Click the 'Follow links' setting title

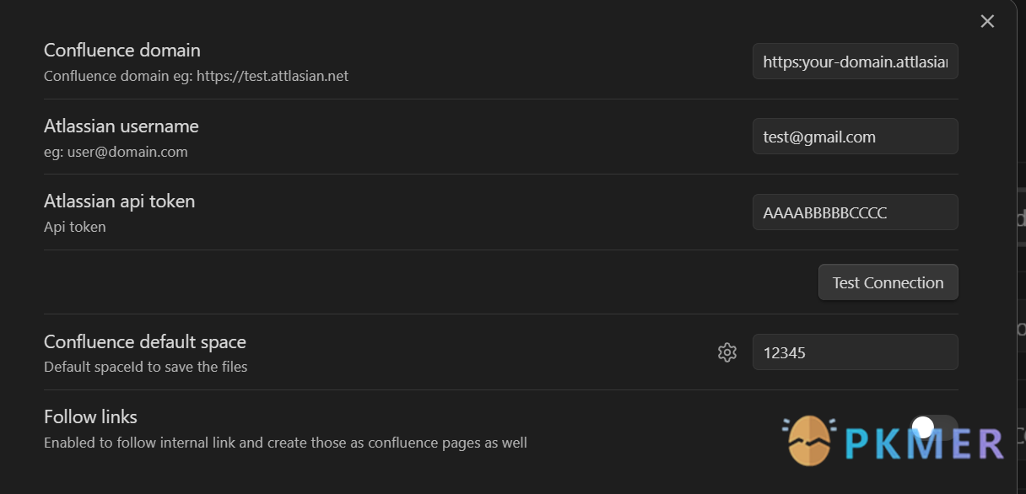coord(90,417)
